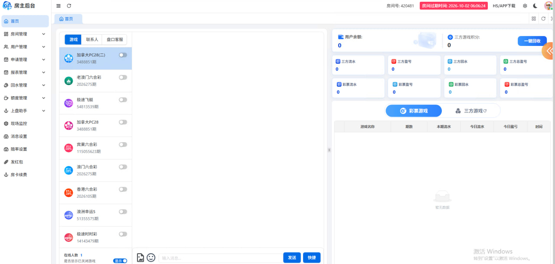
Task: Turn on the 极速飞艇 toggle
Action: (123, 100)
